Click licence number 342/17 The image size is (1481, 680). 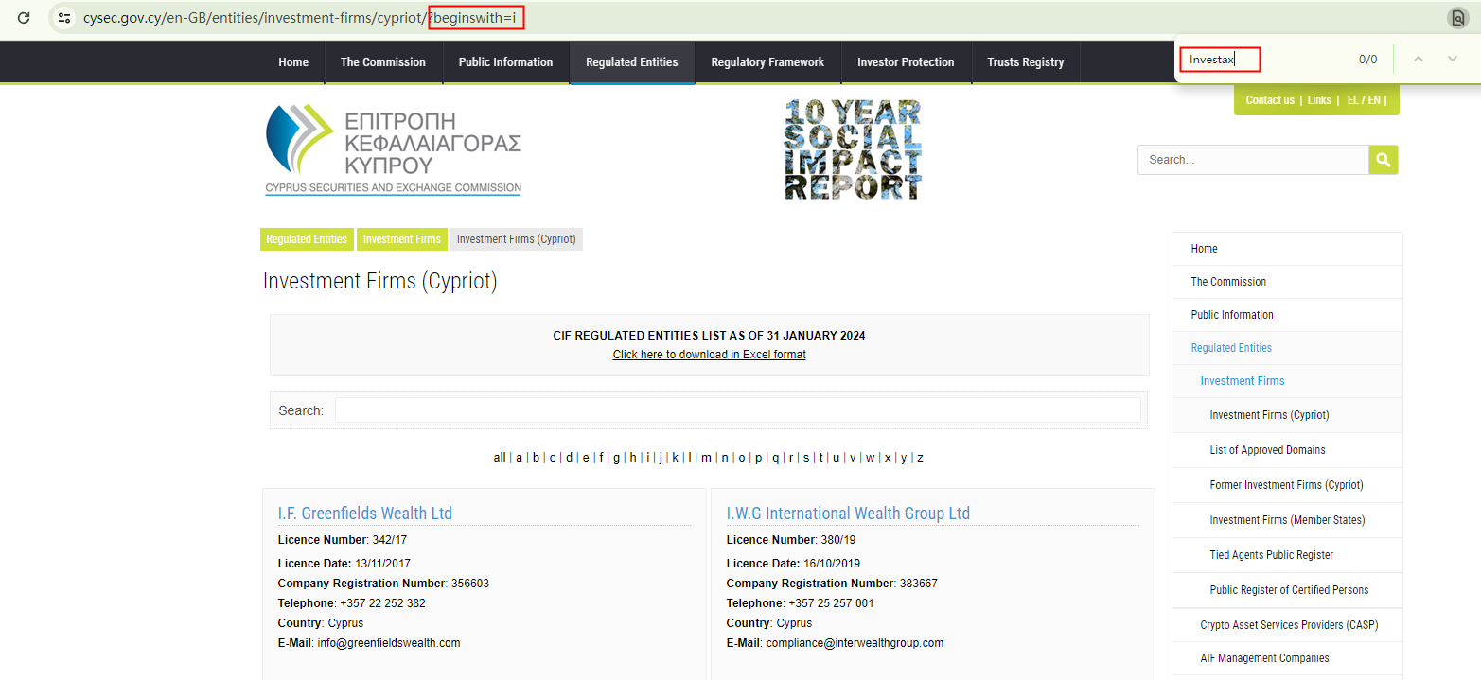tap(390, 541)
